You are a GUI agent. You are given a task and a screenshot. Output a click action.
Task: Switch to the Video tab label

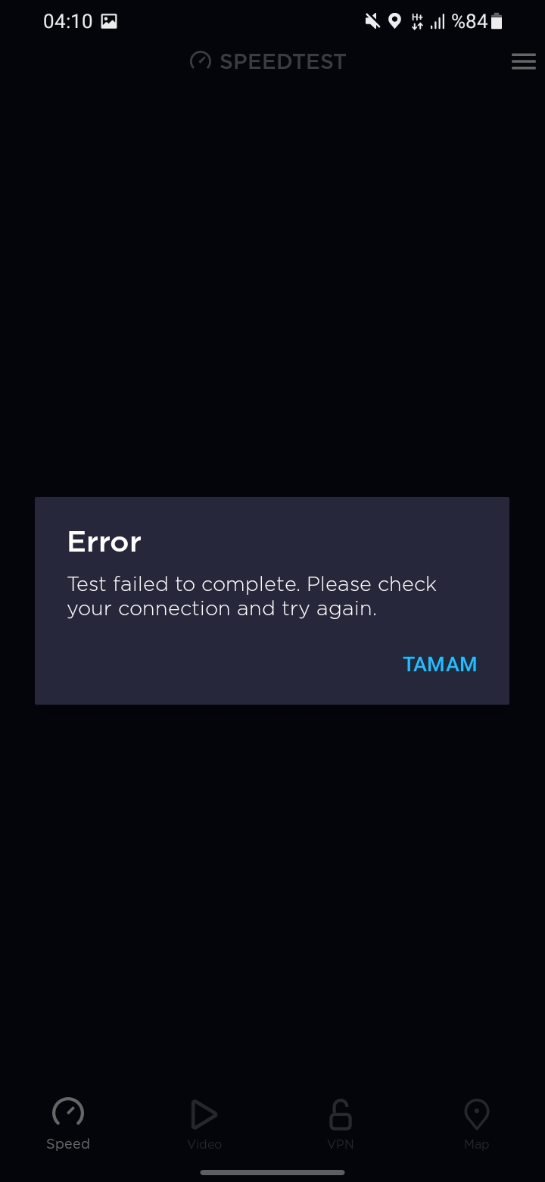pyautogui.click(x=204, y=1144)
